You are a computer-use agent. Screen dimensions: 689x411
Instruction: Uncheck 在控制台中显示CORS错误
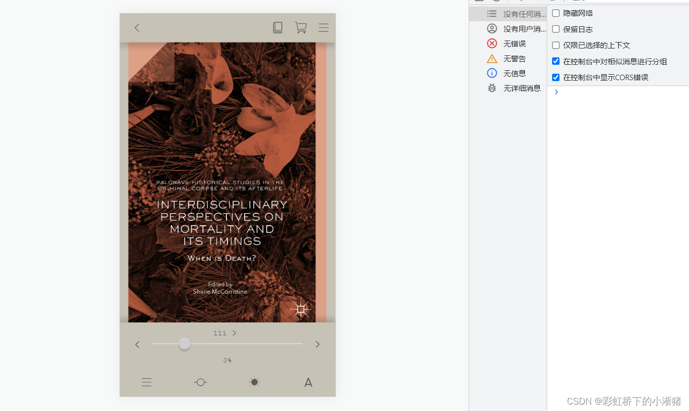click(556, 77)
